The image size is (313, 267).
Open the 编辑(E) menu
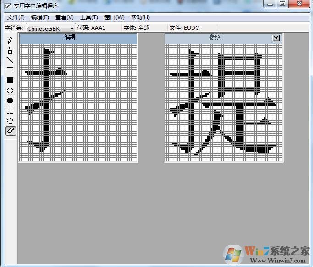coord(40,17)
